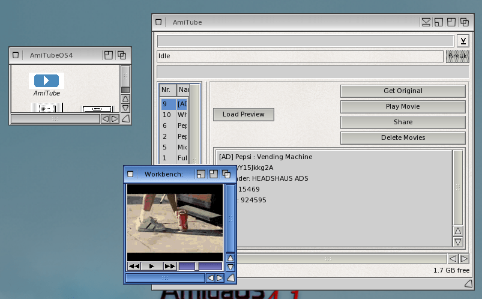Click the Share button

click(x=403, y=122)
